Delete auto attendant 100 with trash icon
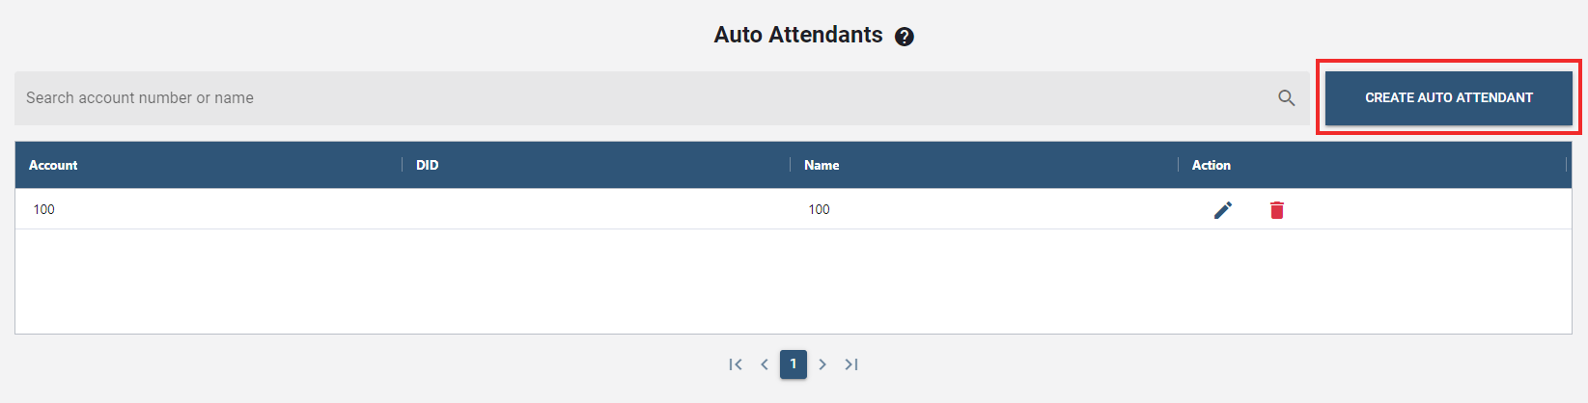 [x=1276, y=210]
